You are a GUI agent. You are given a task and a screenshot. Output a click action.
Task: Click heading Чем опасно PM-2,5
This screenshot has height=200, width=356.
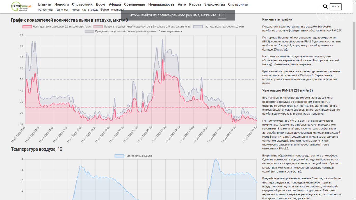pos(287,90)
